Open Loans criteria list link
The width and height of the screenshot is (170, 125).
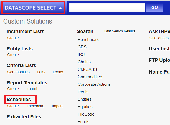pos(58,72)
